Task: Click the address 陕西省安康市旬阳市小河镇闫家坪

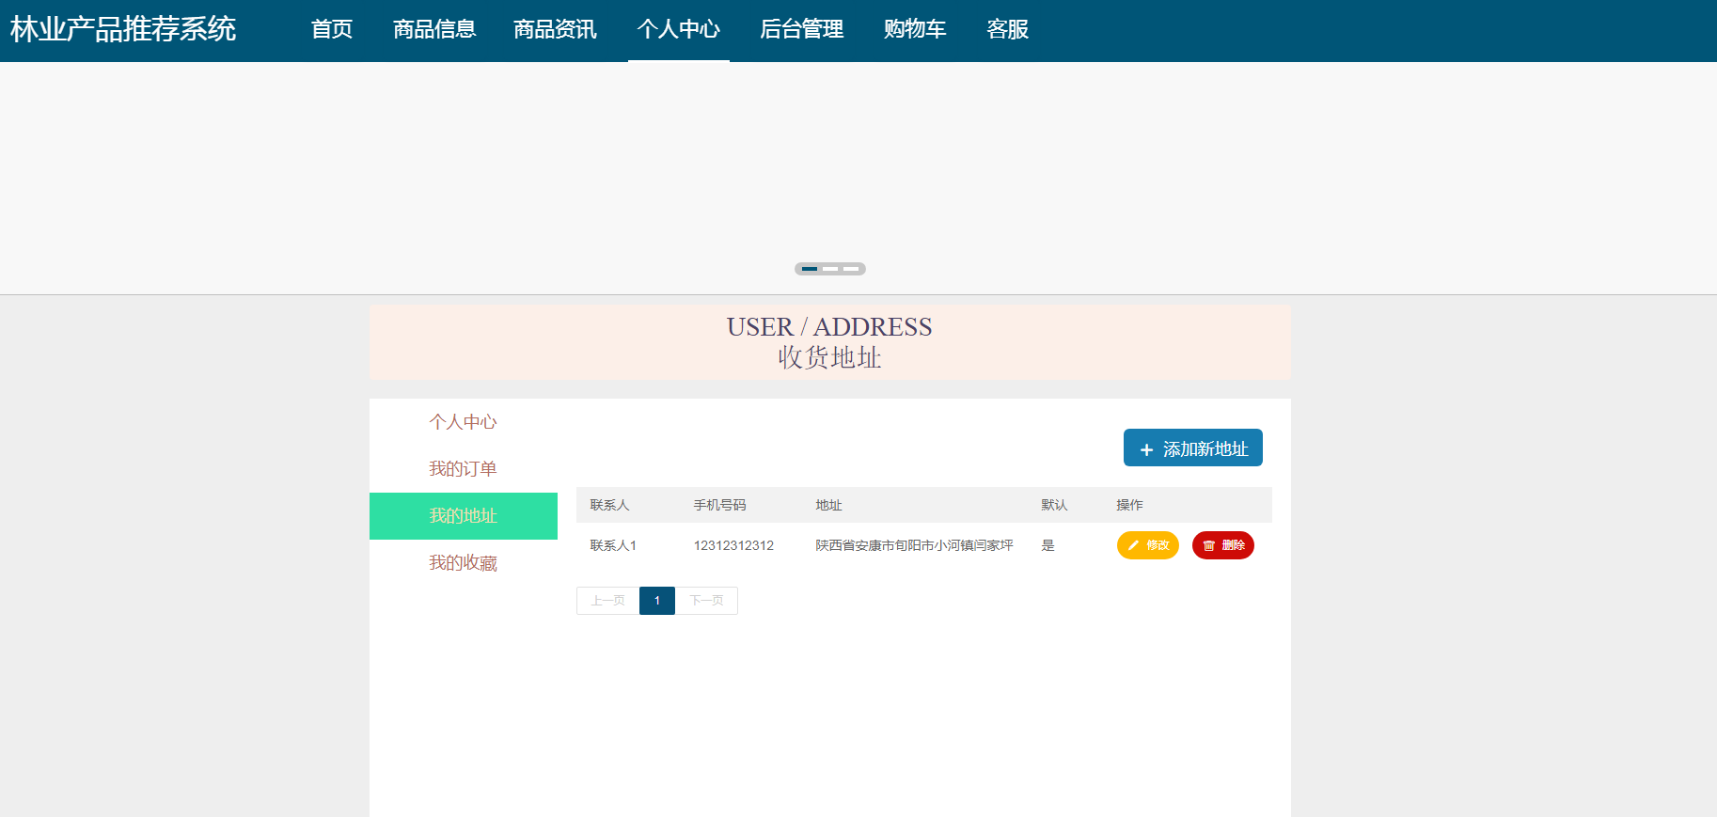Action: click(x=914, y=545)
